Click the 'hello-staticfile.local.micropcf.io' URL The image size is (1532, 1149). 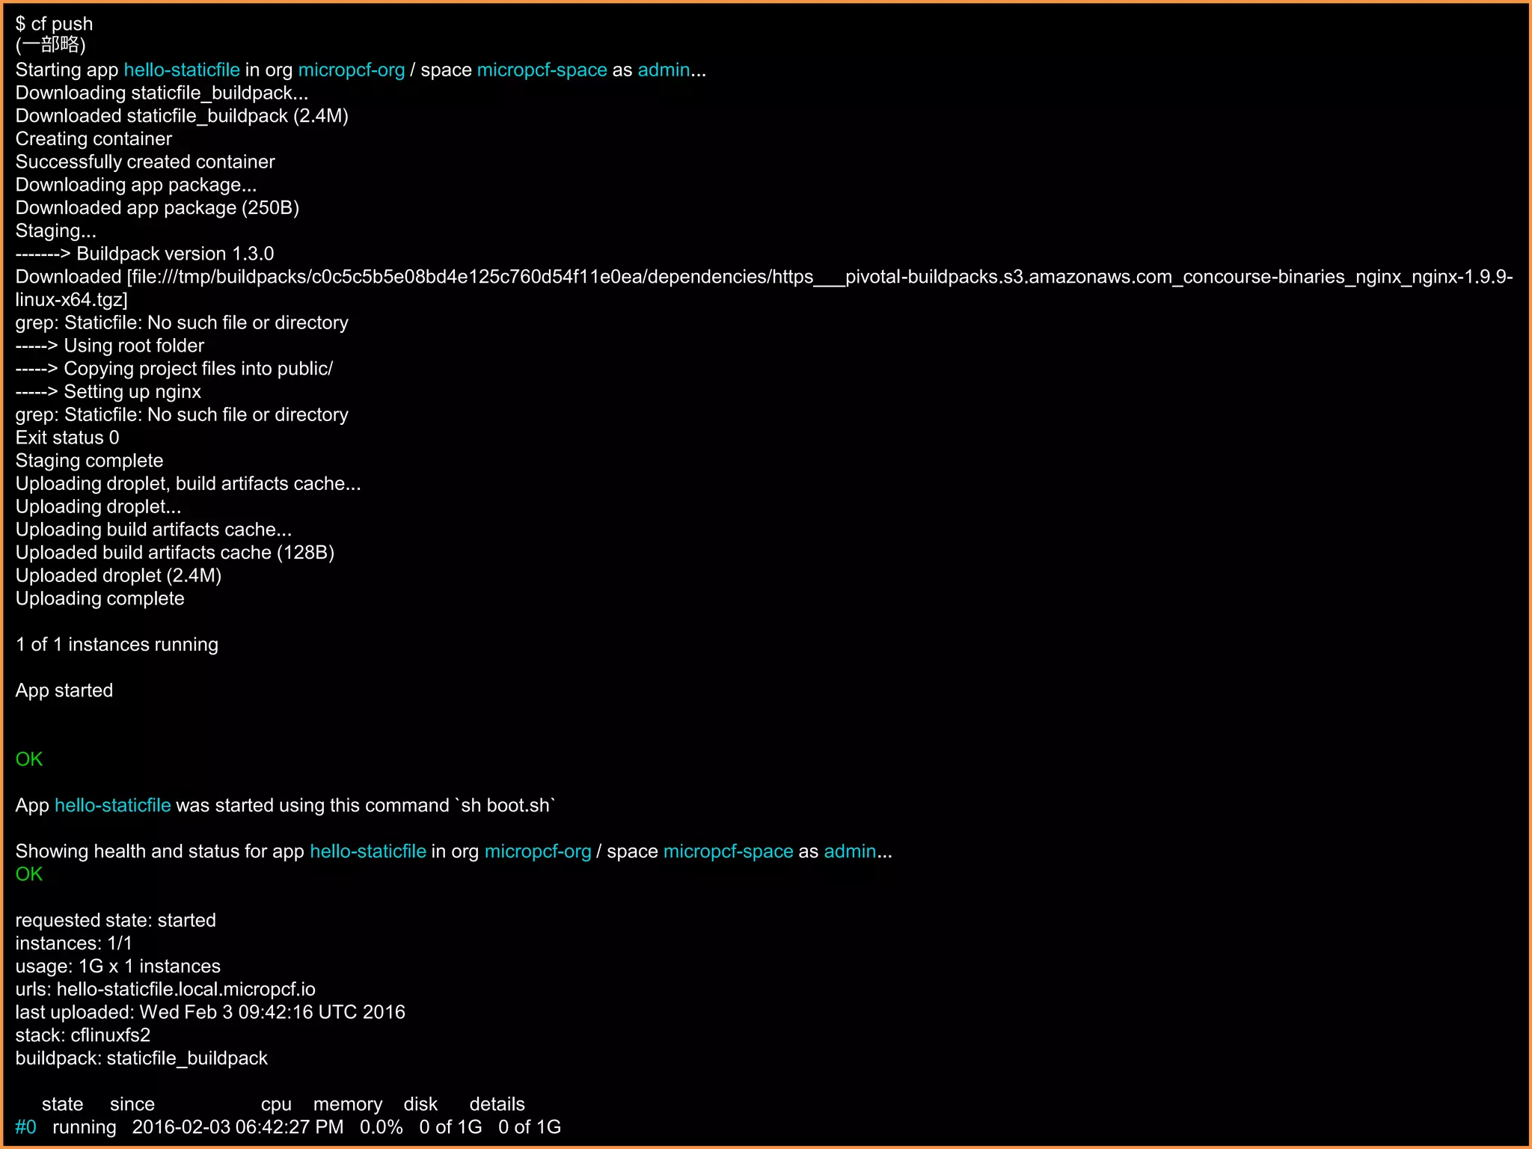click(x=186, y=990)
